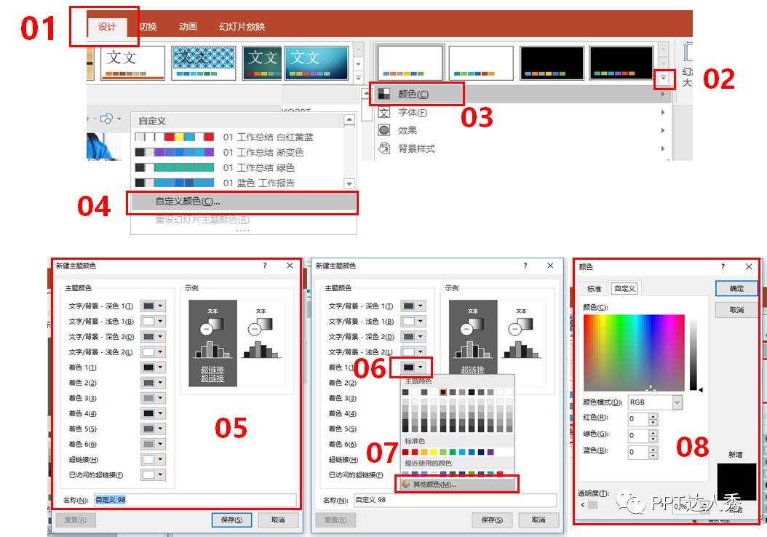The width and height of the screenshot is (767, 537).
Task: Open the 设计 ribbon tab
Action: pyautogui.click(x=108, y=27)
